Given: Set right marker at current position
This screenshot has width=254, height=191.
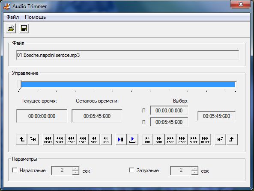Looking at the screenshot, I should click(x=232, y=139).
